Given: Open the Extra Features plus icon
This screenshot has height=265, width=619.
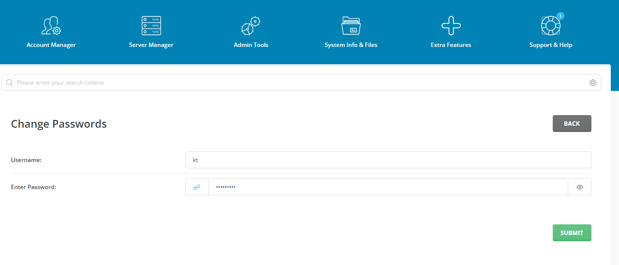Looking at the screenshot, I should click(451, 26).
